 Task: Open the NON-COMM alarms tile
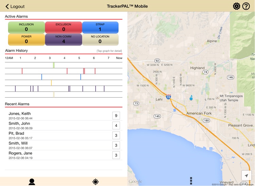click(64, 40)
